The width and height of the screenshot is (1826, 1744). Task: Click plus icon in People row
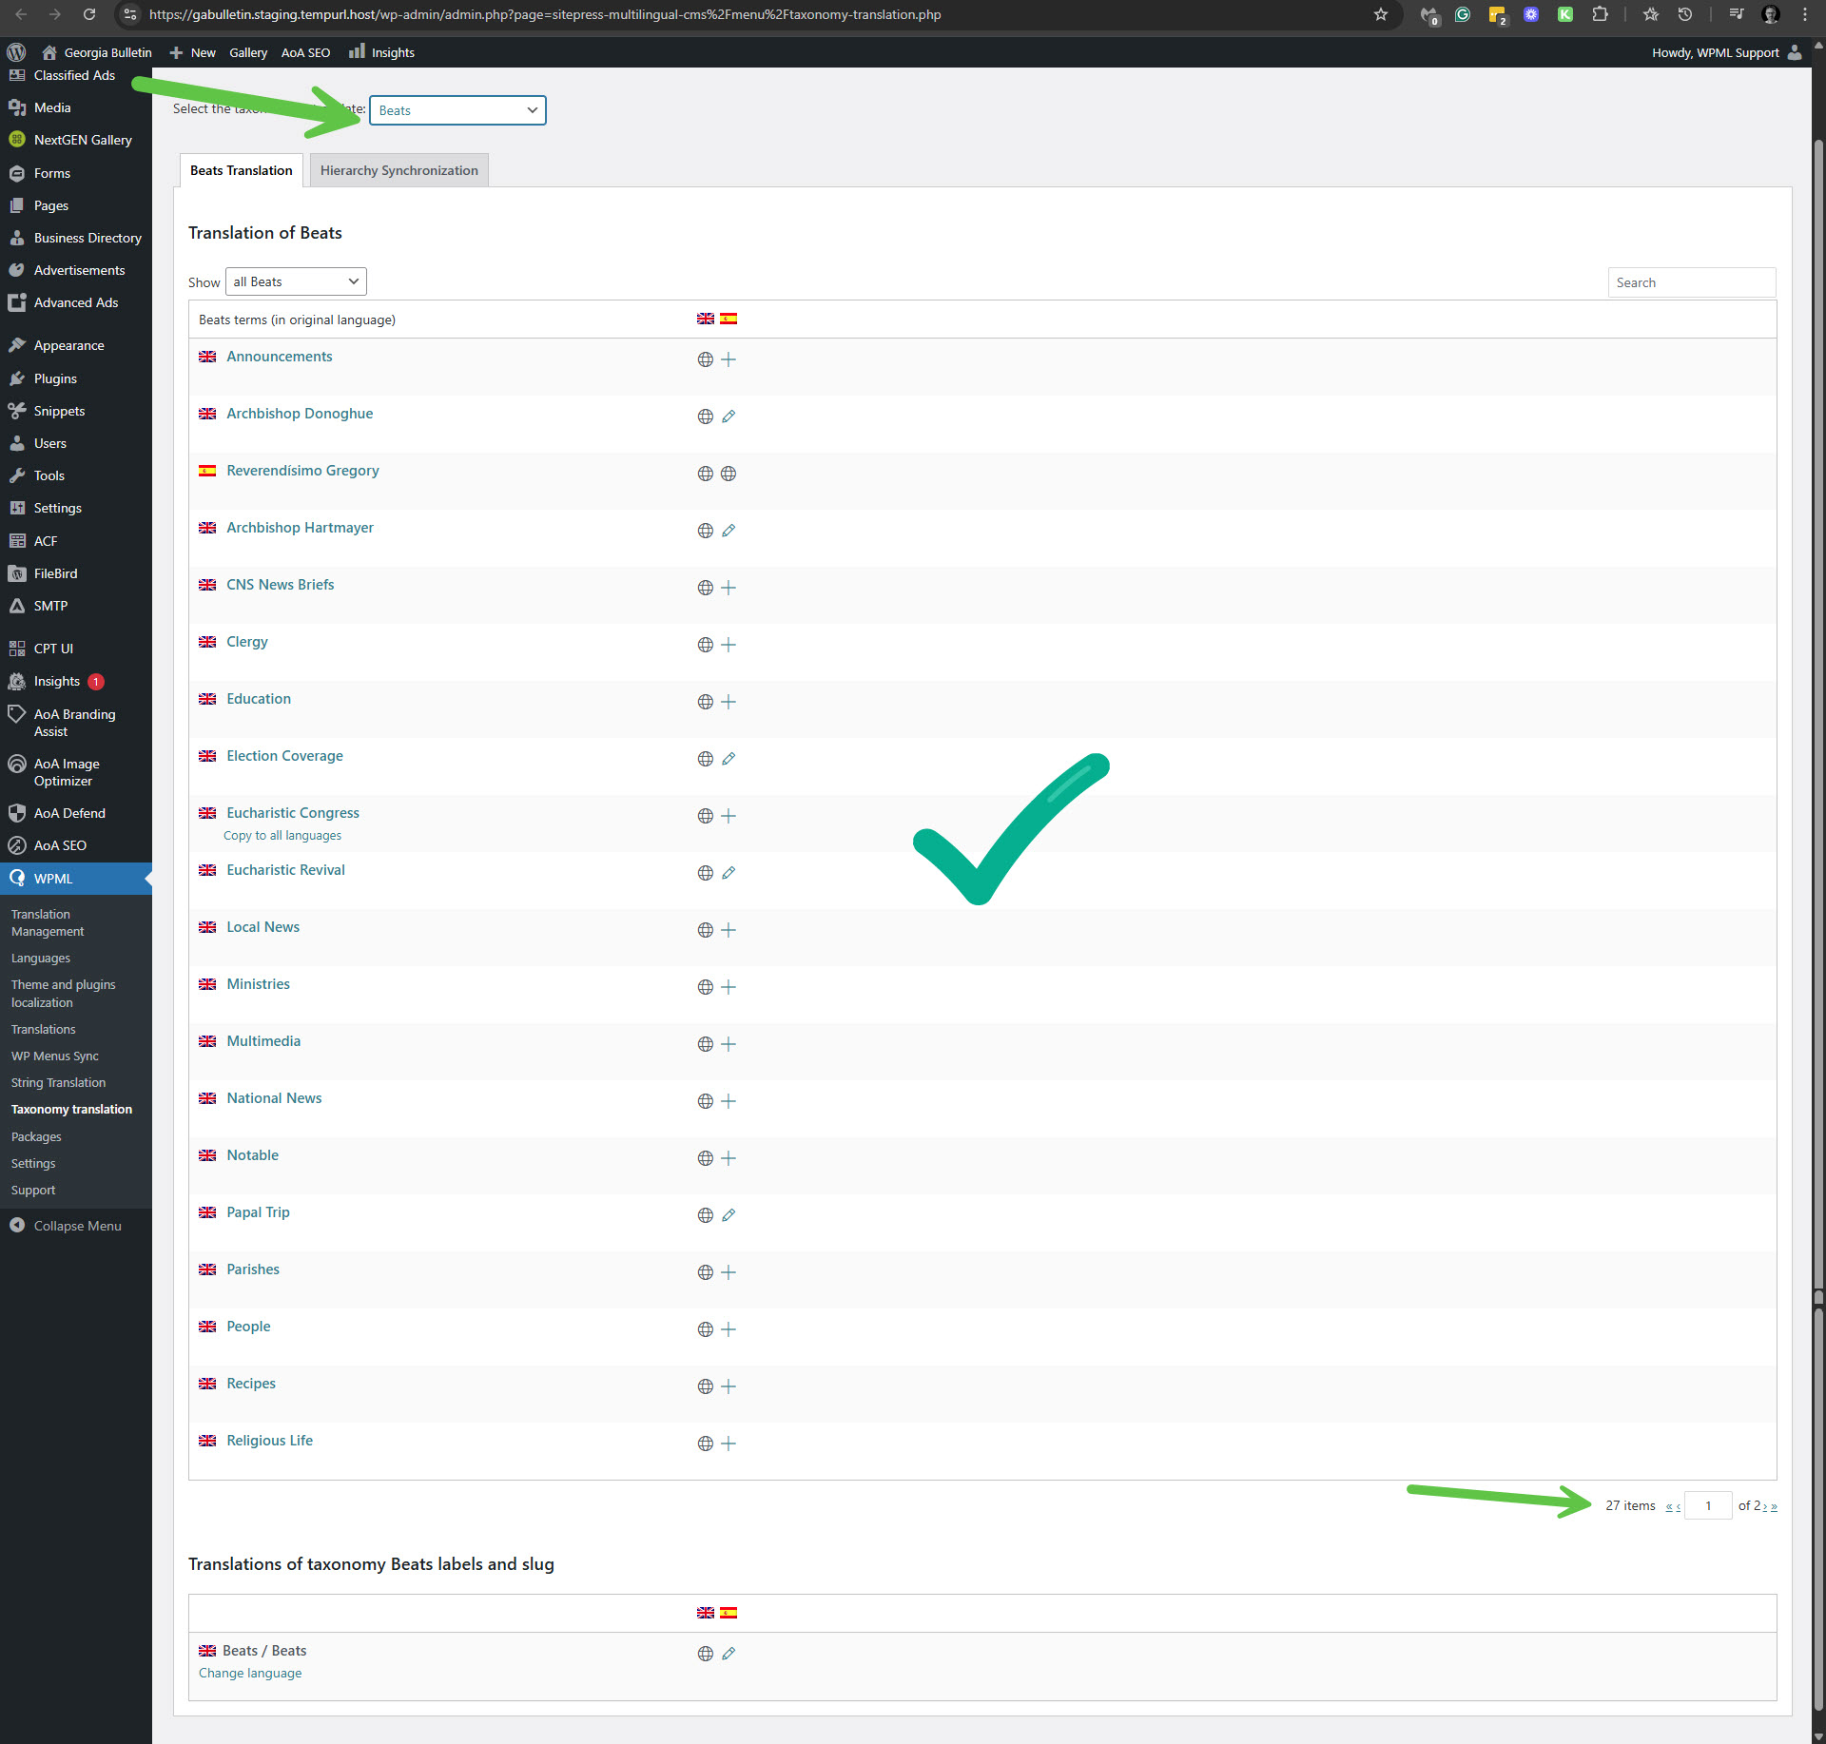(728, 1329)
